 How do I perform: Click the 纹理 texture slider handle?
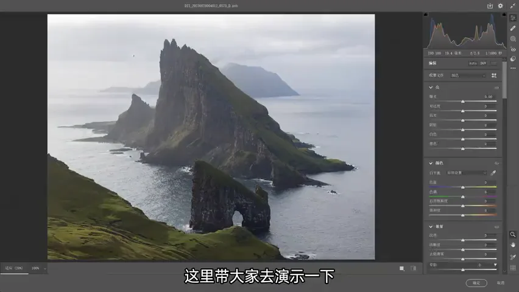tap(463, 240)
